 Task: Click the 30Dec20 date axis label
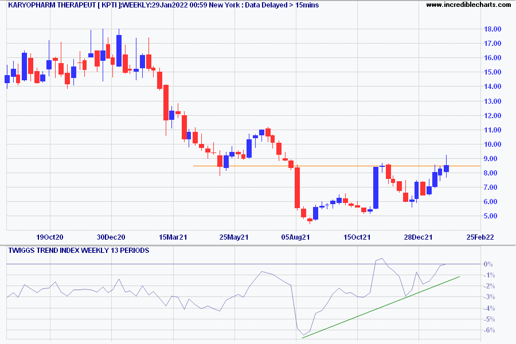point(111,237)
